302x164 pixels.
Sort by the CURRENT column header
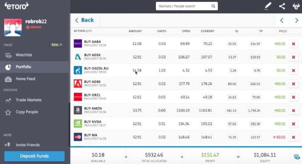click(208, 31)
